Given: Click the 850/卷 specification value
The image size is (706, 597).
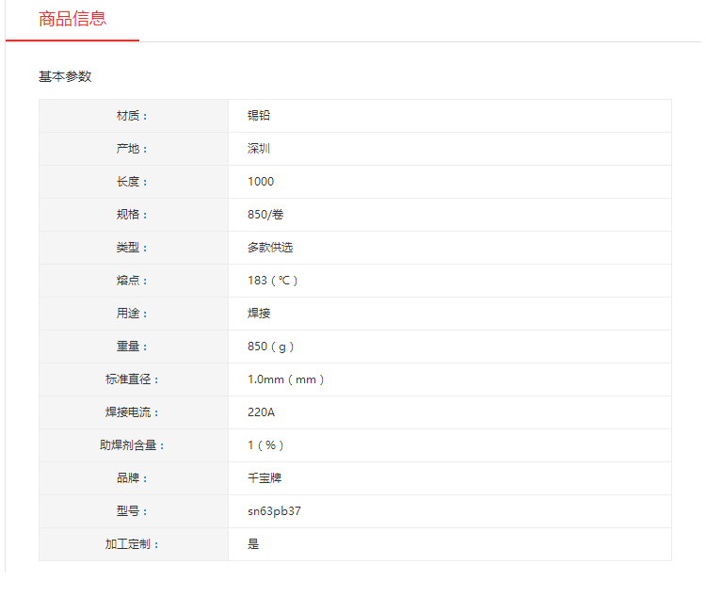Looking at the screenshot, I should tap(265, 215).
